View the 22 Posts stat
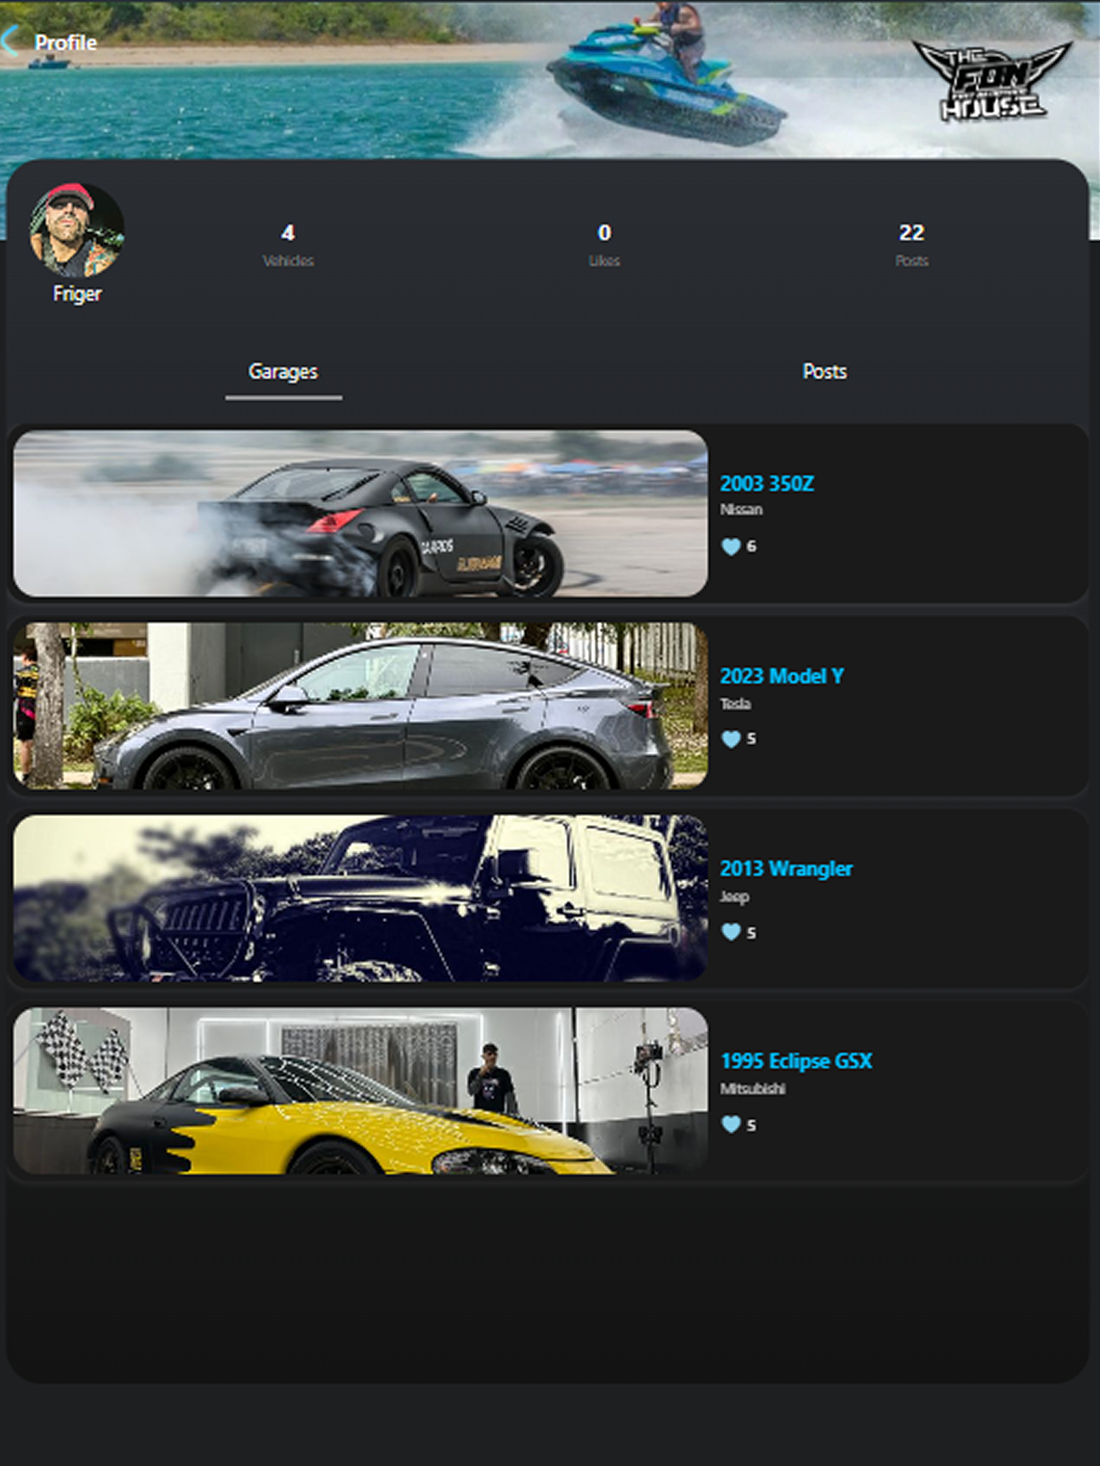The height and width of the screenshot is (1466, 1100). click(912, 245)
